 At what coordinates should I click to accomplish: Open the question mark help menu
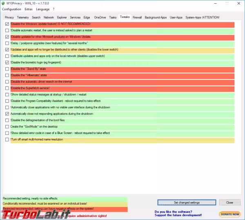[x=53, y=9]
